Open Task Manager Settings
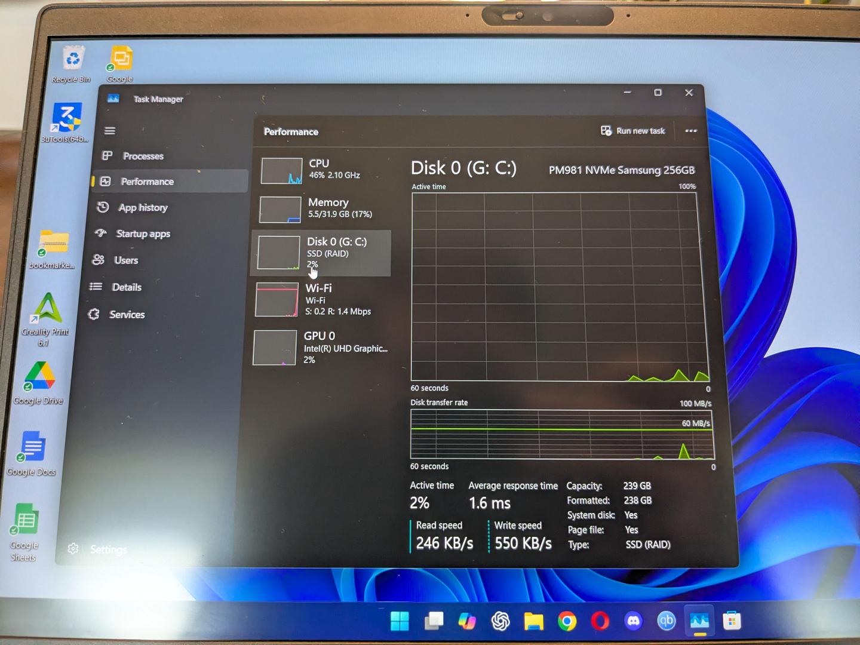Screen dimensions: 860x645 [107, 549]
